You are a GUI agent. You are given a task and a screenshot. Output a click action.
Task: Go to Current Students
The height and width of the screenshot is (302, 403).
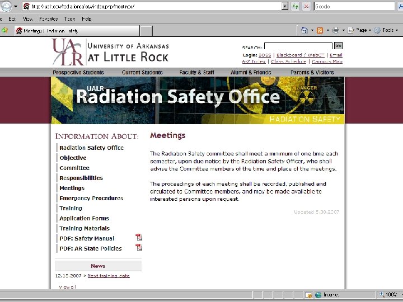pyautogui.click(x=142, y=72)
